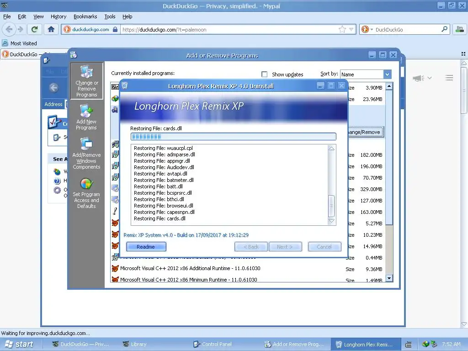Click the restoring file progress bar
Image resolution: width=468 pixels, height=351 pixels.
coord(234,136)
